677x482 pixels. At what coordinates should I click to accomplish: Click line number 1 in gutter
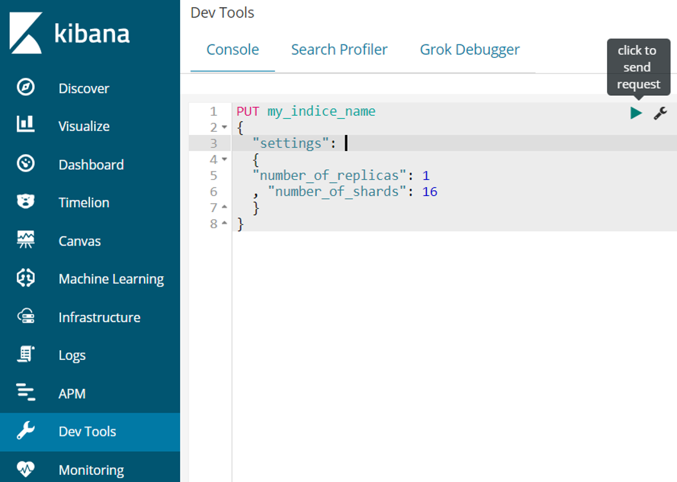tap(213, 111)
